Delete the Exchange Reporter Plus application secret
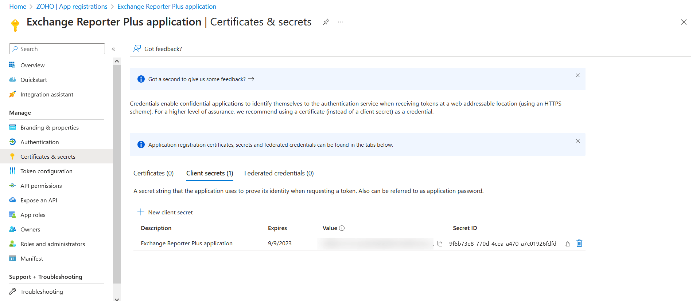 pos(579,243)
